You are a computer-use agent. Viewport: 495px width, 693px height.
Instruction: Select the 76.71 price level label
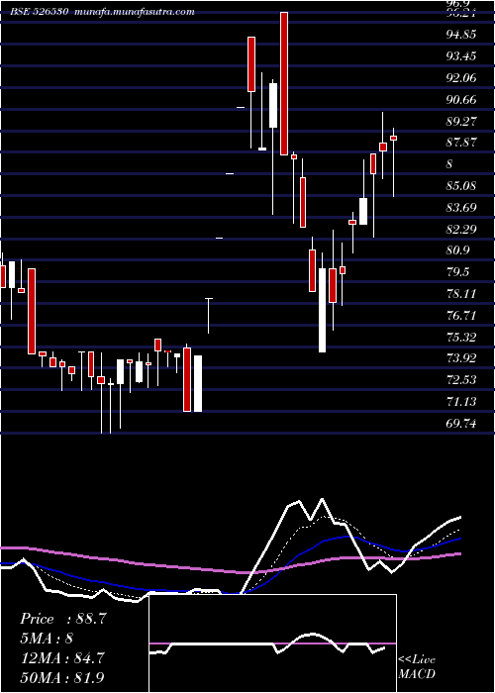(461, 316)
